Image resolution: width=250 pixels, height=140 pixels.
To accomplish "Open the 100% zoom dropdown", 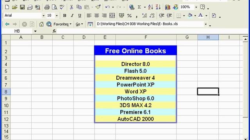I will (x=196, y=7).
